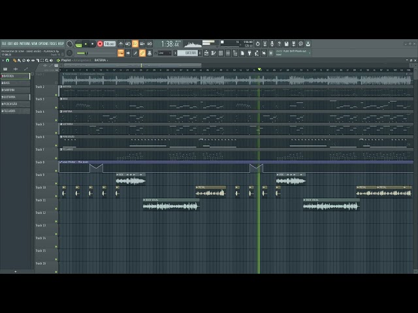
Task: Toggle the step/note editing orange button
Action: [135, 53]
